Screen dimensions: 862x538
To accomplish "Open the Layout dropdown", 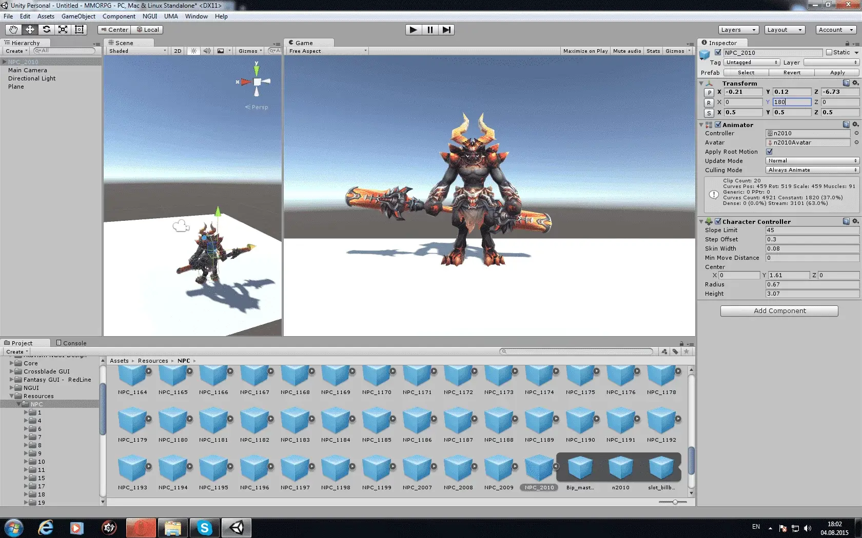I will pos(785,30).
